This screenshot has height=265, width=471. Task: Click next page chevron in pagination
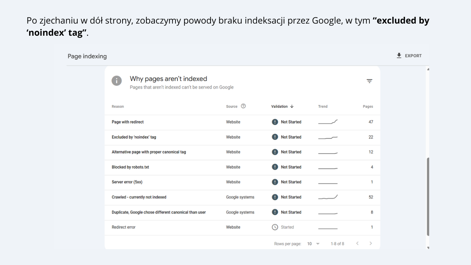[x=370, y=244]
